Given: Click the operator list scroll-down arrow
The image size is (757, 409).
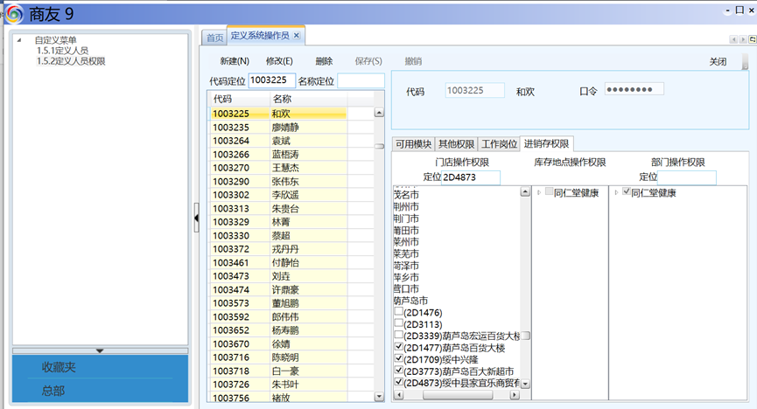Looking at the screenshot, I should 379,397.
